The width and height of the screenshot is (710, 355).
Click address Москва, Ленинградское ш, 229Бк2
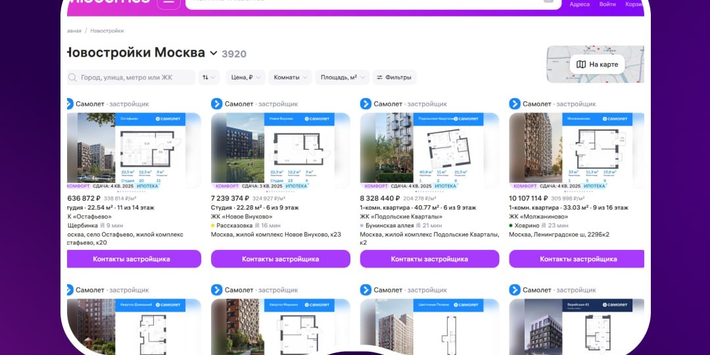[559, 235]
